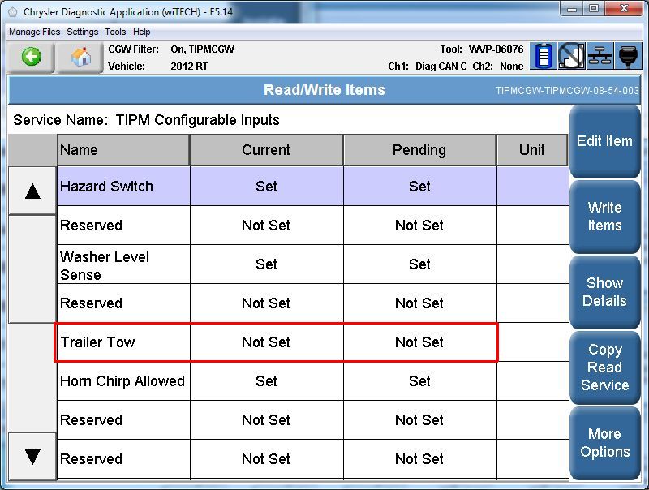Select the Washer Level Sense row
Image resolution: width=649 pixels, height=490 pixels.
pyautogui.click(x=313, y=264)
